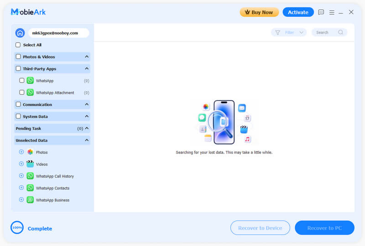Open the hamburger menu icon
The width and height of the screenshot is (365, 246).
click(x=332, y=12)
